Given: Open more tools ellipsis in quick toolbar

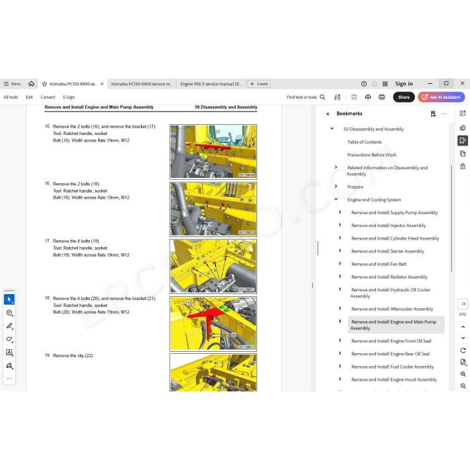Looking at the screenshot, I should 9,379.
